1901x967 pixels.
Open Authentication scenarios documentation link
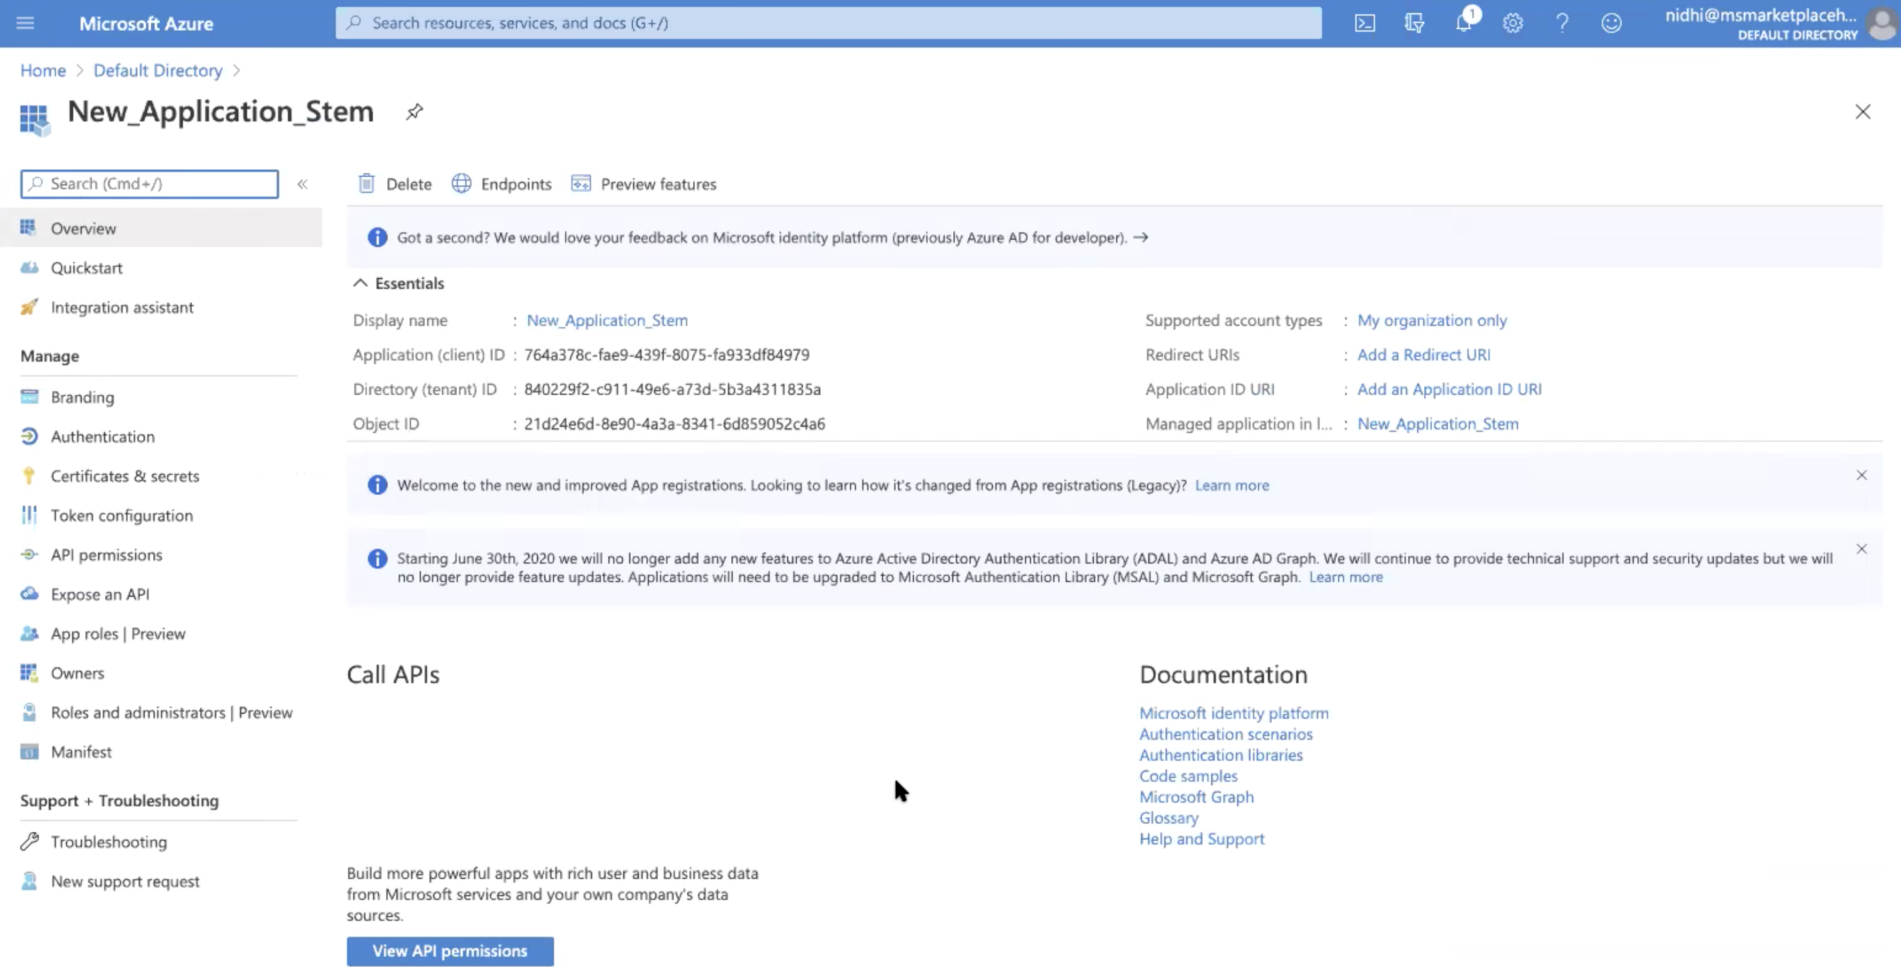tap(1226, 735)
